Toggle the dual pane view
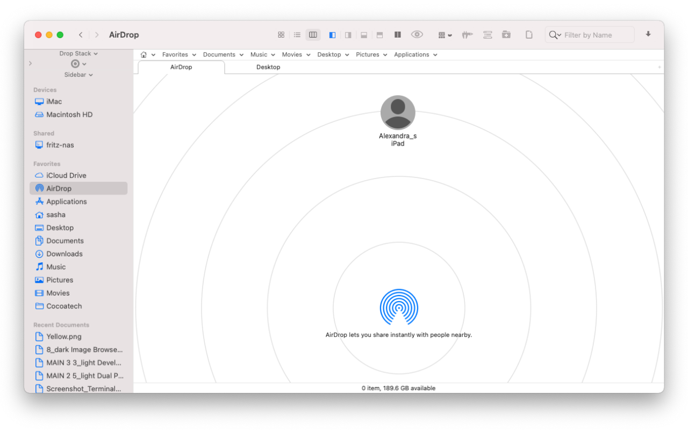This screenshot has width=688, height=430. [398, 35]
